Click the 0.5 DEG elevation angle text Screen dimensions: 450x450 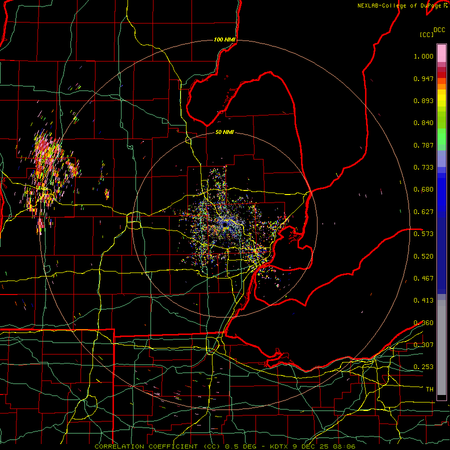241,446
